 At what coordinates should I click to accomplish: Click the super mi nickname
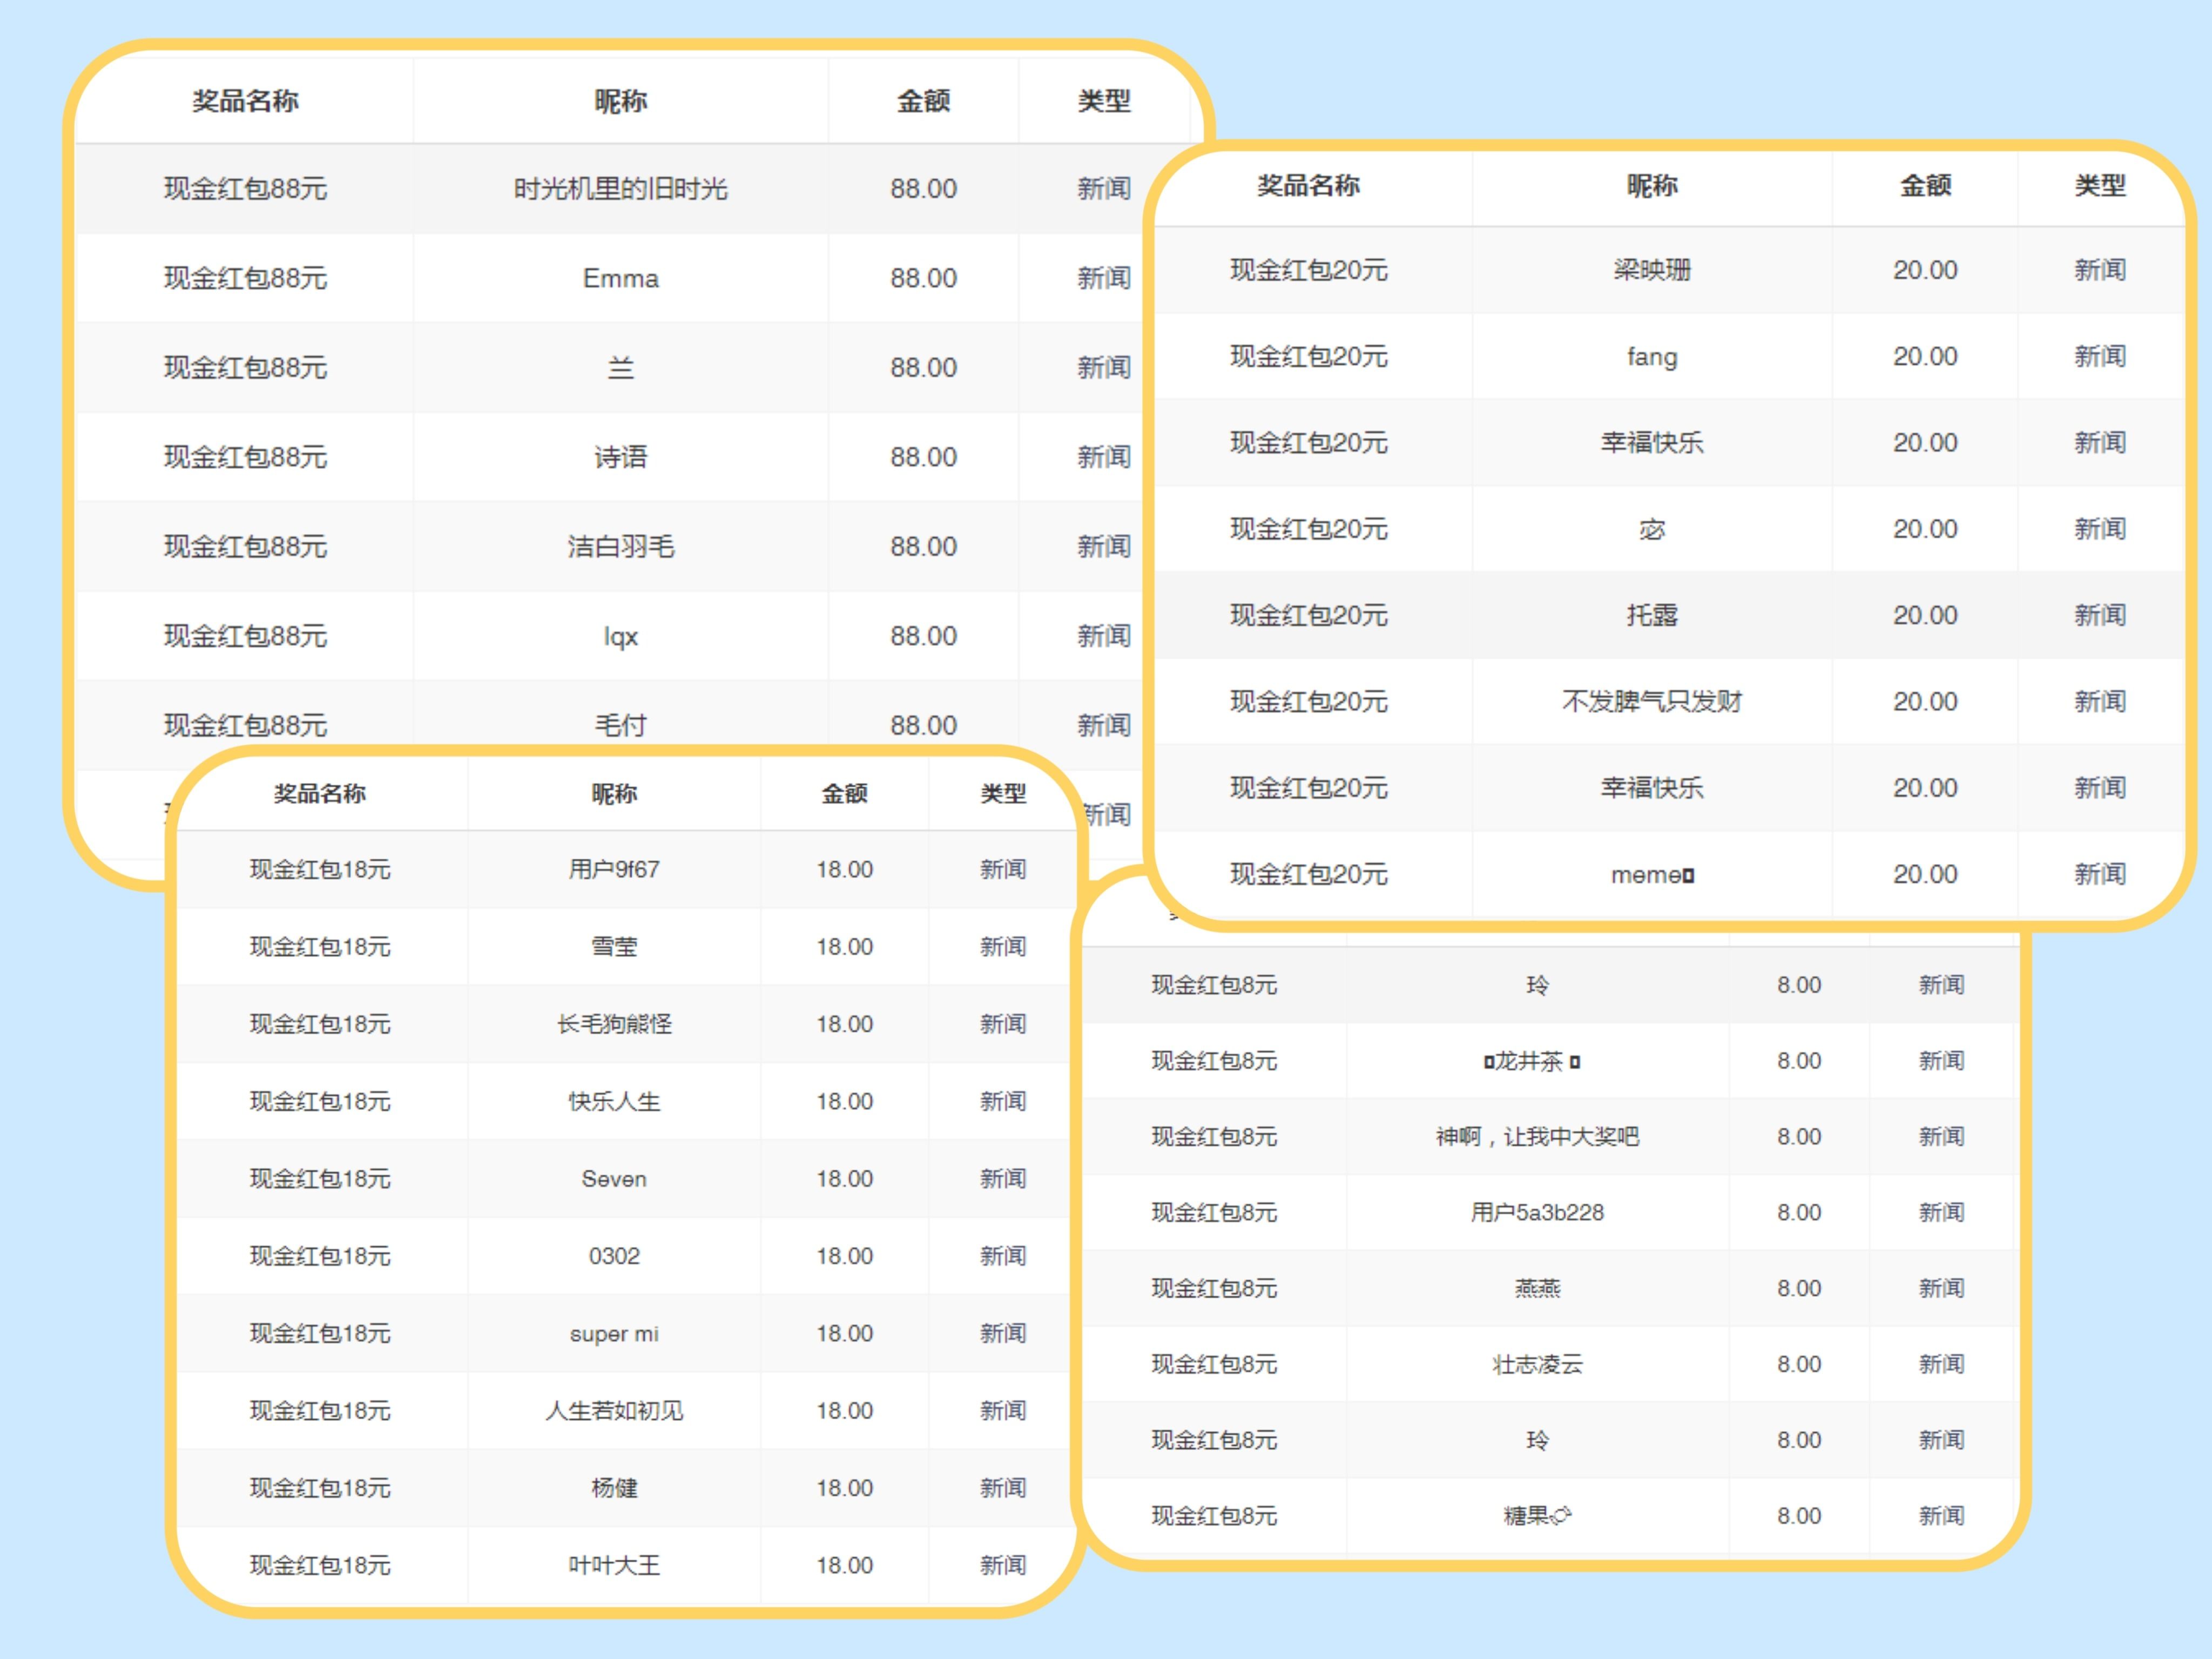(614, 1333)
